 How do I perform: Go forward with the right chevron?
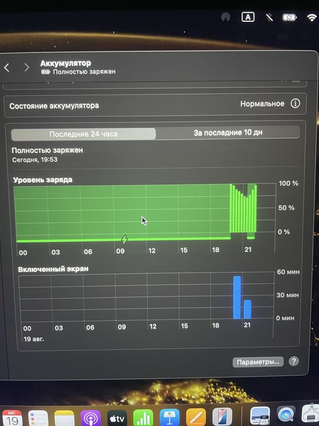point(27,68)
